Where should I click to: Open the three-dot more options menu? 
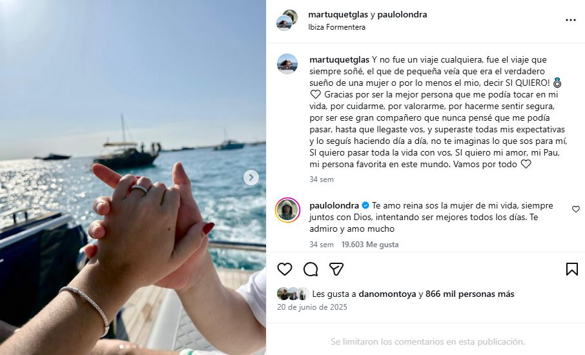click(570, 20)
